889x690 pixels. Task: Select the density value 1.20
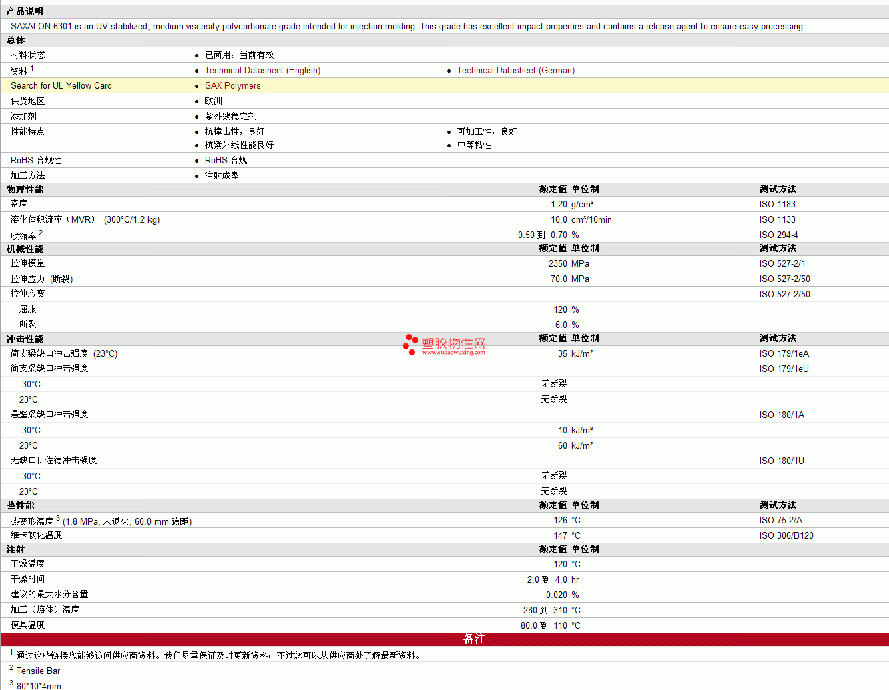tap(559, 205)
